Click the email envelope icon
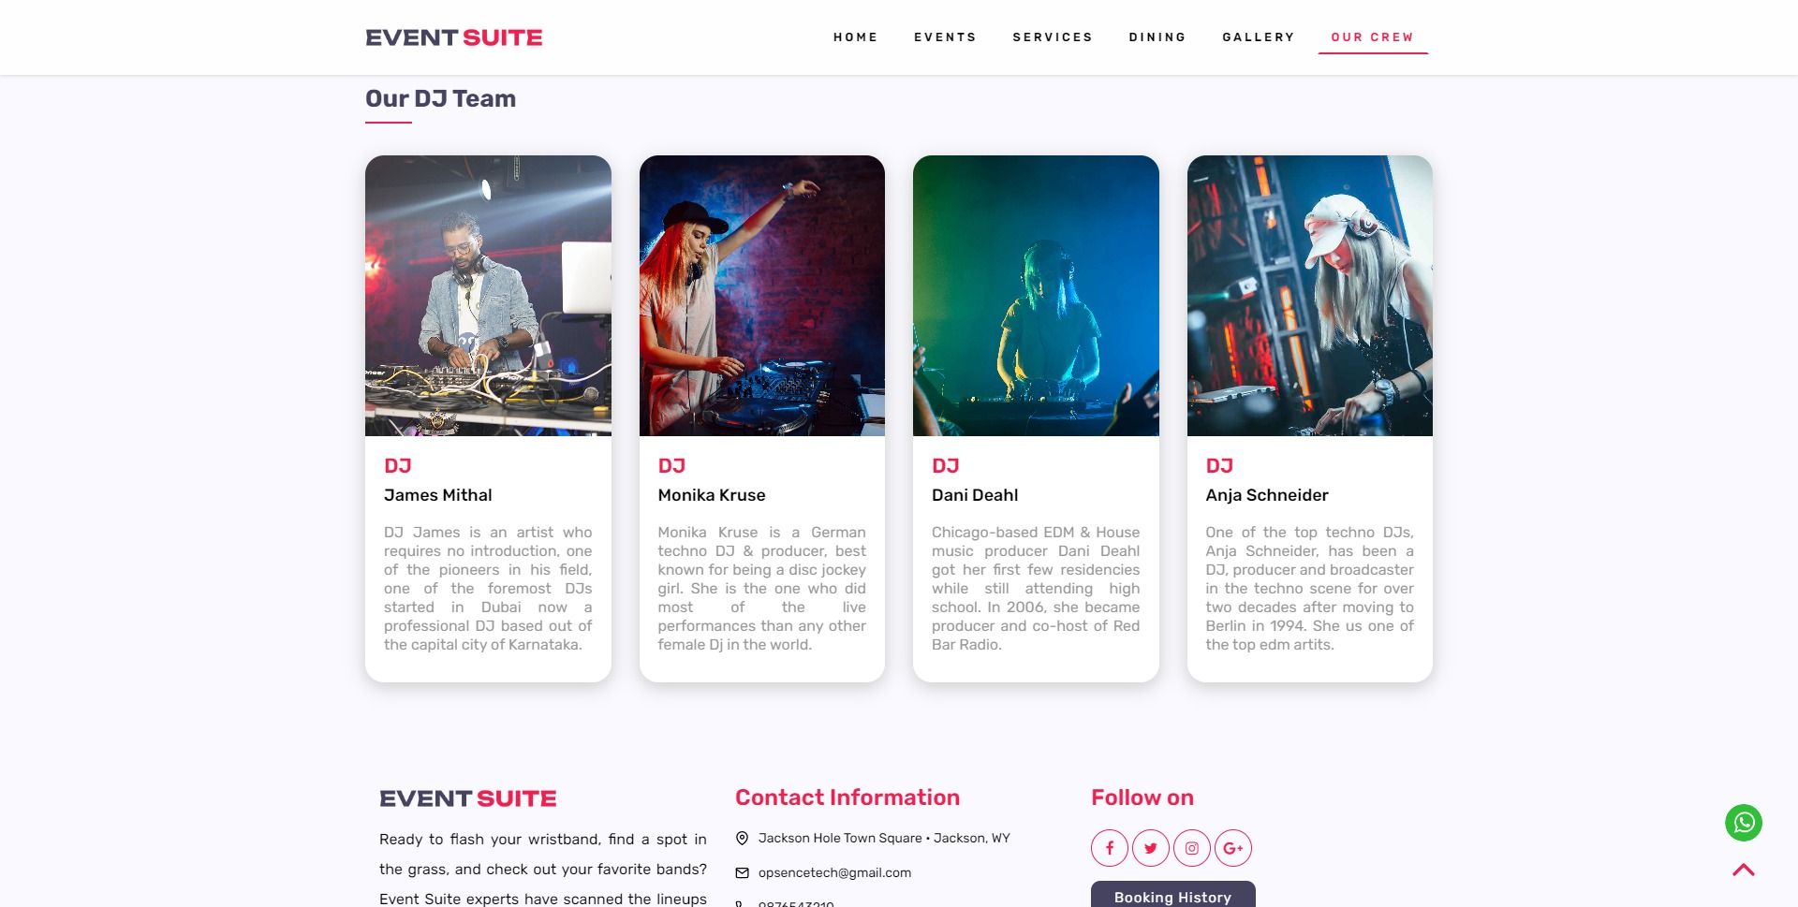The height and width of the screenshot is (907, 1798). tap(742, 872)
